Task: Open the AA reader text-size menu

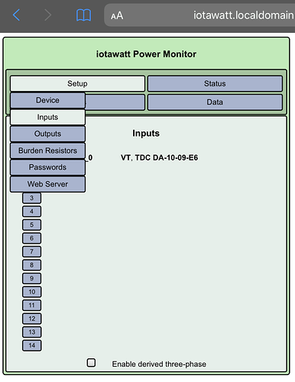Action: pos(117,16)
